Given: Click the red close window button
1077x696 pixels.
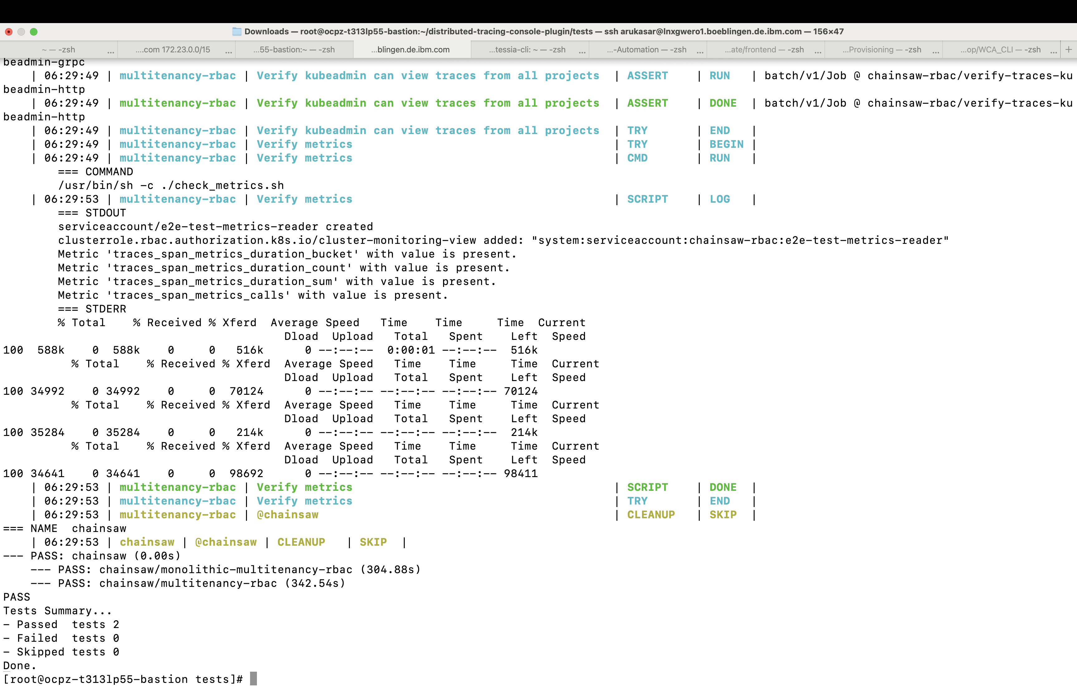Looking at the screenshot, I should pos(9,31).
